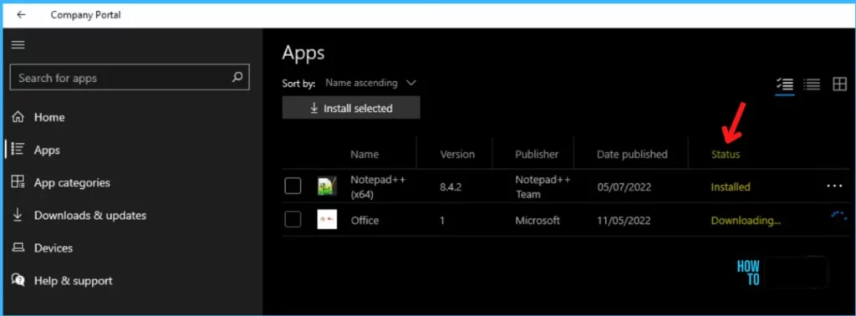This screenshot has width=856, height=316.
Task: Click the Office app name
Action: click(x=364, y=221)
